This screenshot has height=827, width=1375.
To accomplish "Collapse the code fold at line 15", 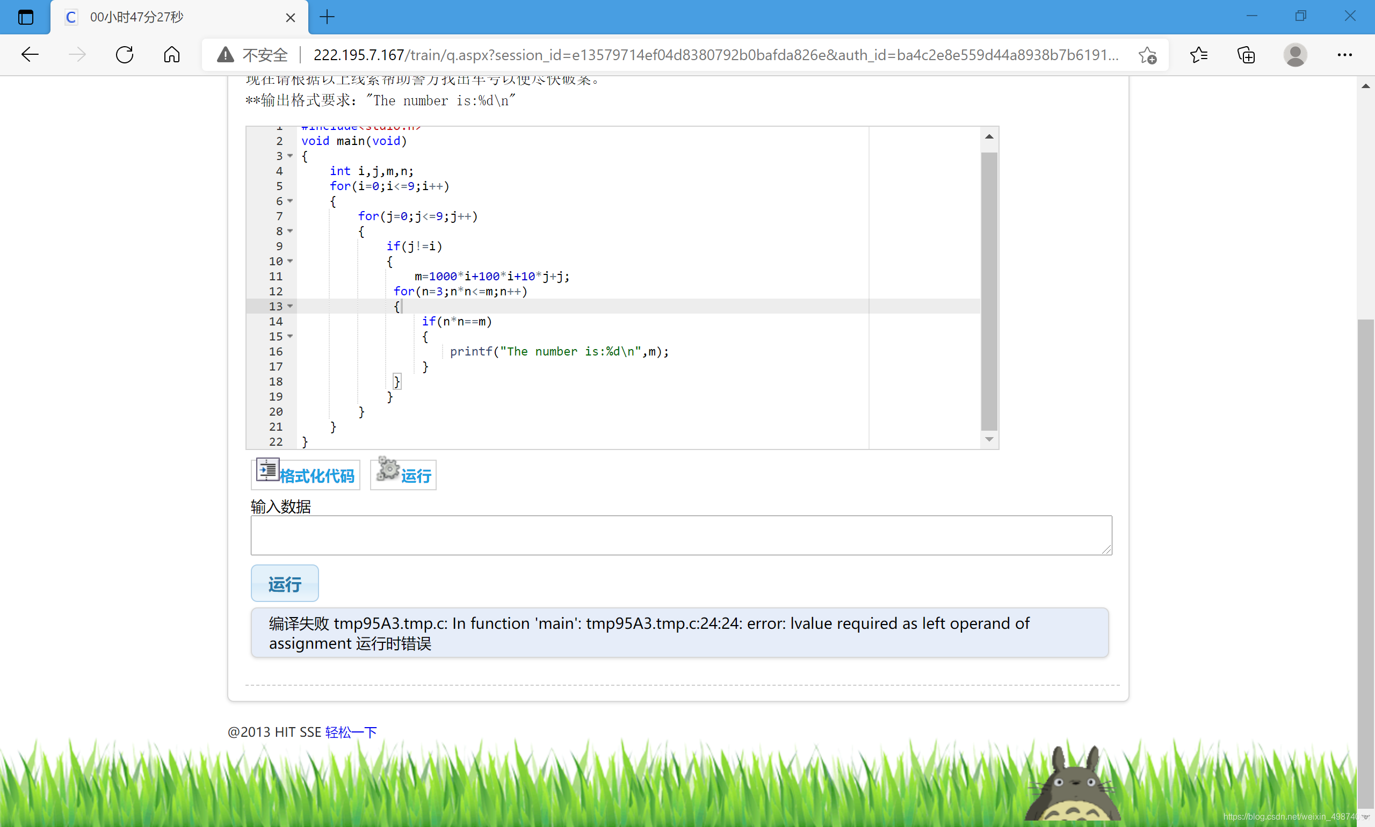I will [291, 337].
